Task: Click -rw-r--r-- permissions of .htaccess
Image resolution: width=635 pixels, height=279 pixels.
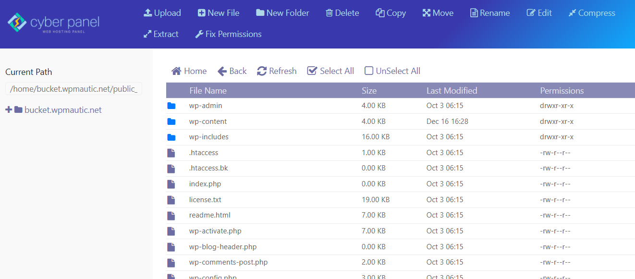Action: tap(555, 153)
